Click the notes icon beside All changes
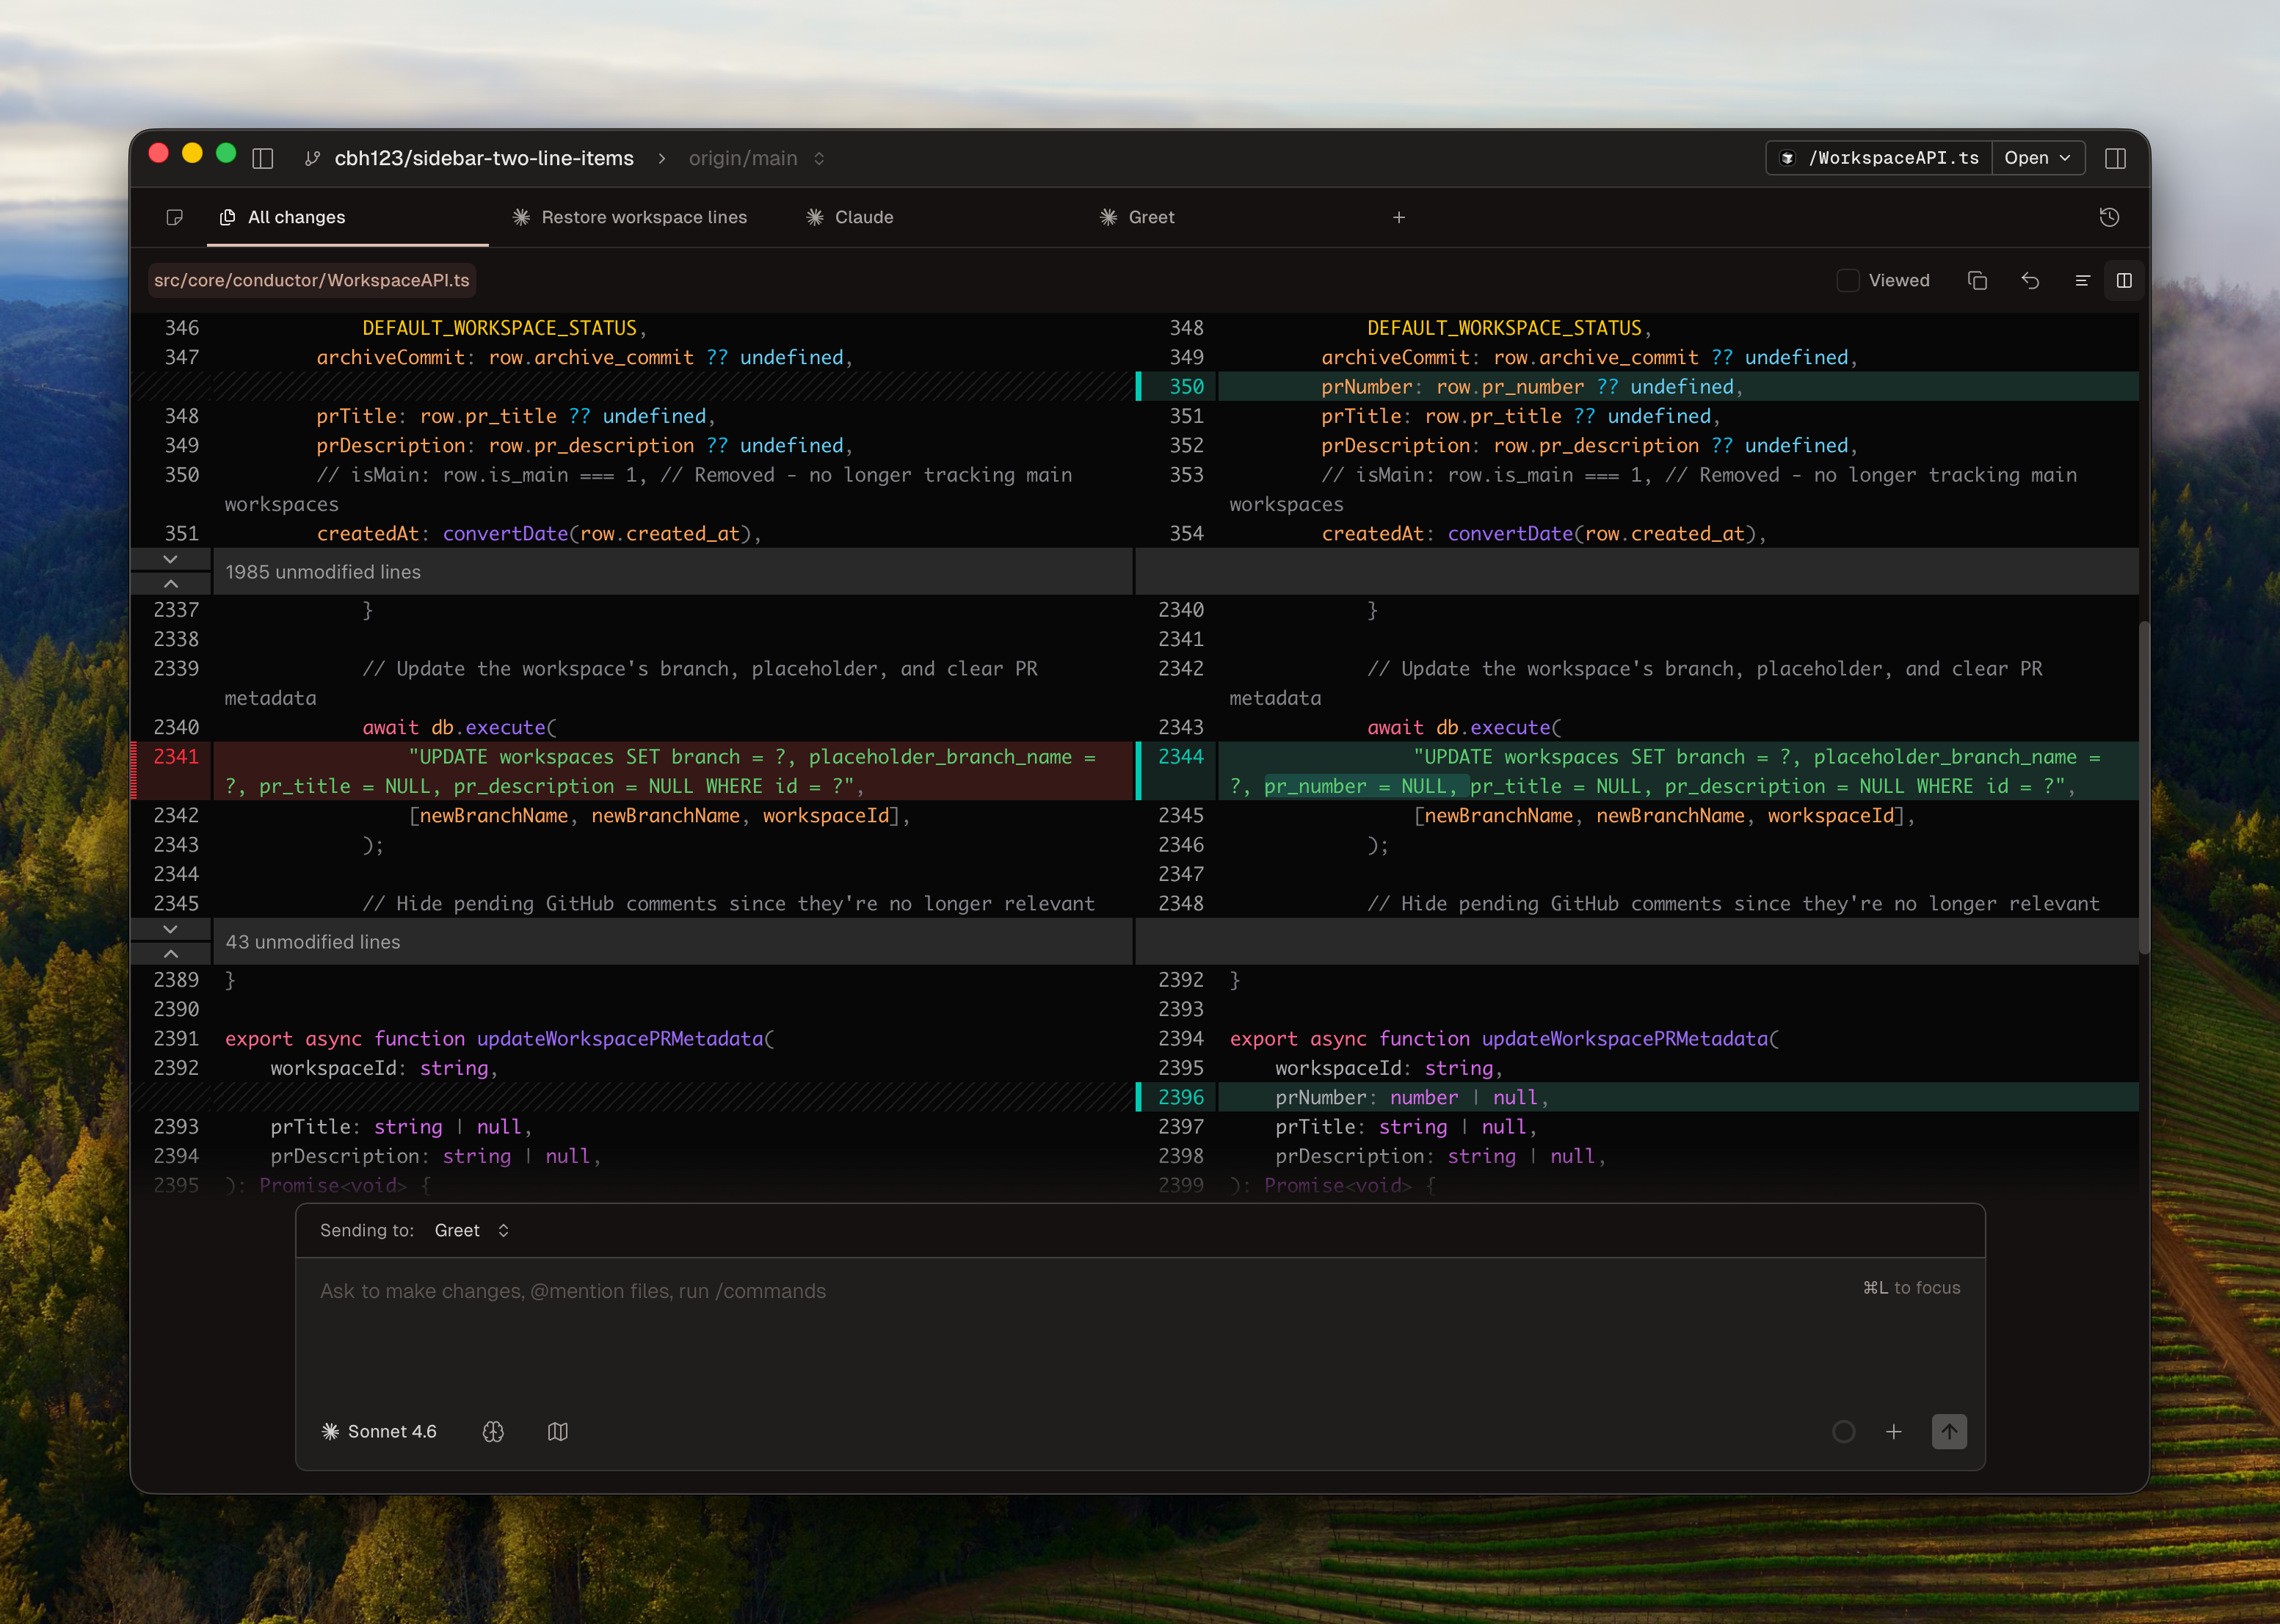2280x1624 pixels. click(175, 217)
